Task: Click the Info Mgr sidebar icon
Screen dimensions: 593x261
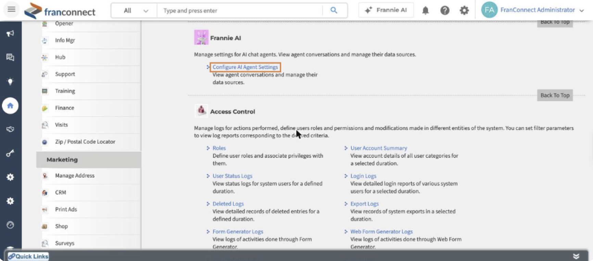Action: tap(45, 40)
